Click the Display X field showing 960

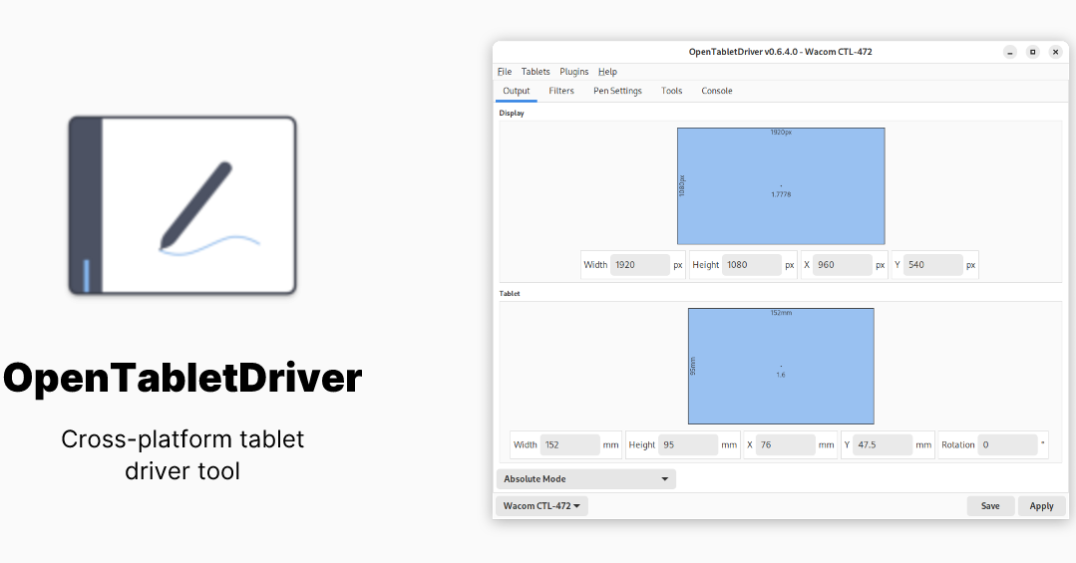click(x=842, y=265)
